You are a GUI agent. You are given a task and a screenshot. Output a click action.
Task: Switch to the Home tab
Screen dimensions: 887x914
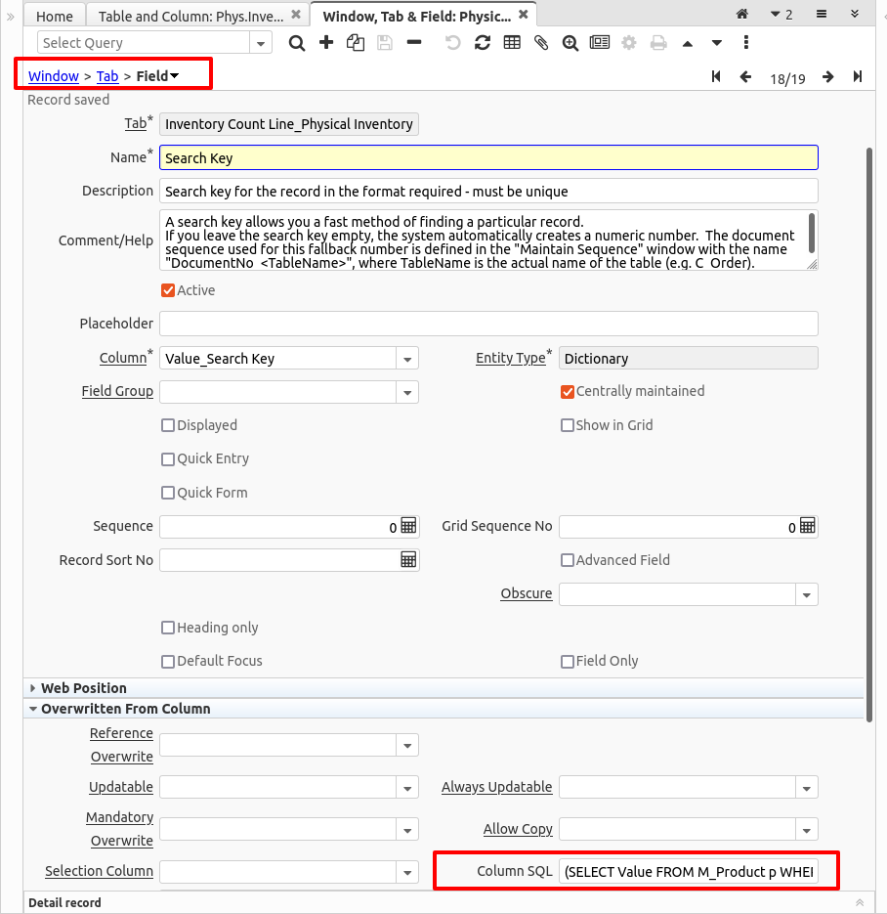(55, 16)
